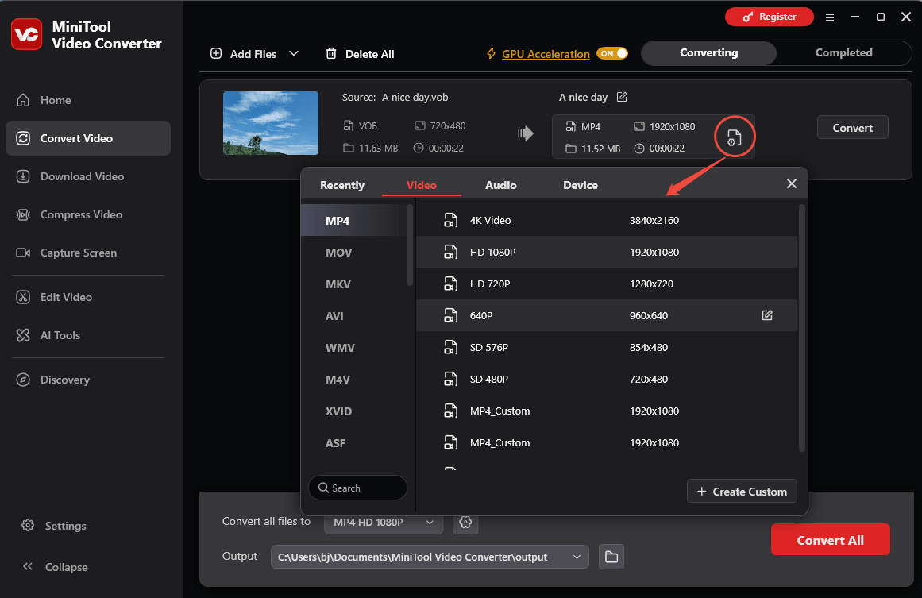922x598 pixels.
Task: Open Edit Video section
Action: click(x=88, y=297)
